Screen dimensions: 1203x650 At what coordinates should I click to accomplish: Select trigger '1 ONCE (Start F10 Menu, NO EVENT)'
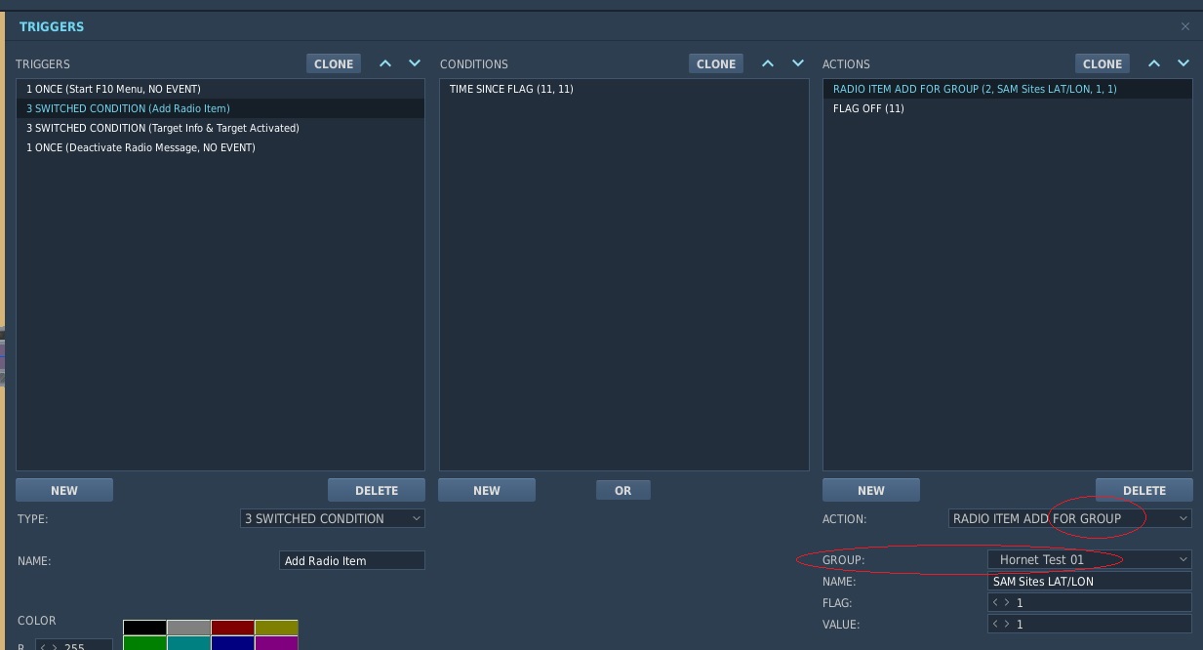[x=221, y=89]
